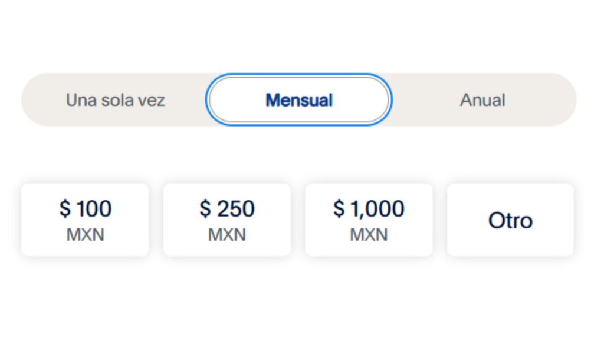Pick the $ 100 MXN amount
604x339 pixels.
click(85, 220)
